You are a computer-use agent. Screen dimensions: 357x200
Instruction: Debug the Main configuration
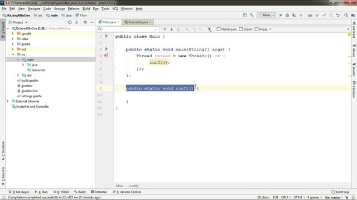click(287, 15)
